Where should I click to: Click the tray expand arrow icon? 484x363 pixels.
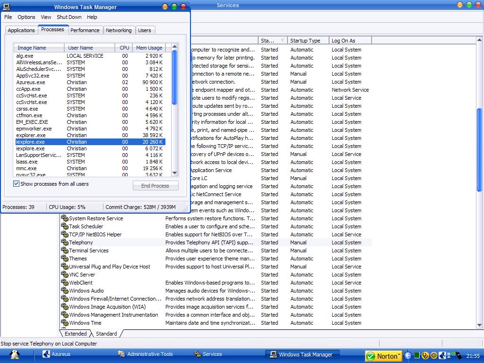coord(407,356)
